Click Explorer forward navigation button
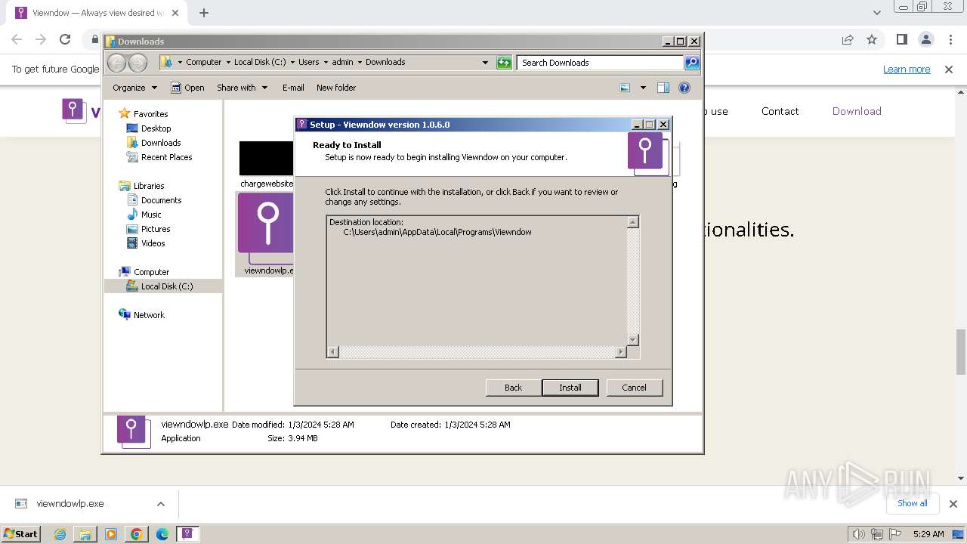This screenshot has height=544, width=967. (x=137, y=63)
